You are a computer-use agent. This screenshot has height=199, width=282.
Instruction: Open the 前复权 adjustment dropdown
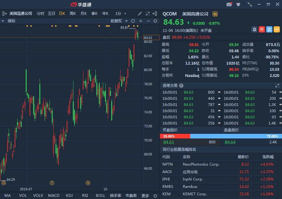click(x=118, y=21)
